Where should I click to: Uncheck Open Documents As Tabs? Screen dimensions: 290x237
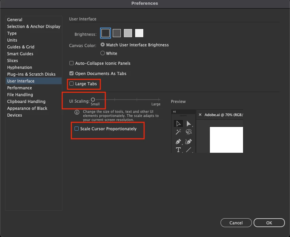tap(71, 73)
